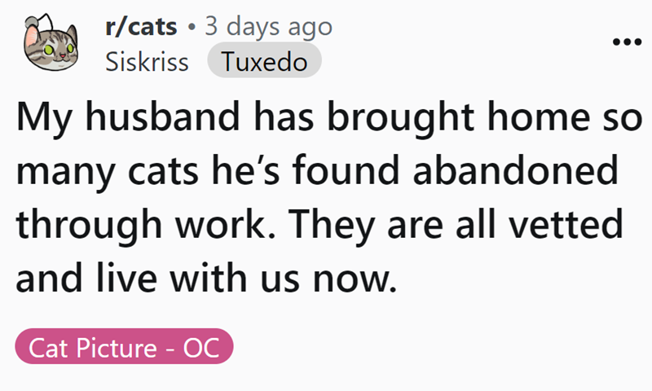Image resolution: width=652 pixels, height=391 pixels.
Task: Select the Tuxedo user flair badge
Action: click(x=264, y=63)
